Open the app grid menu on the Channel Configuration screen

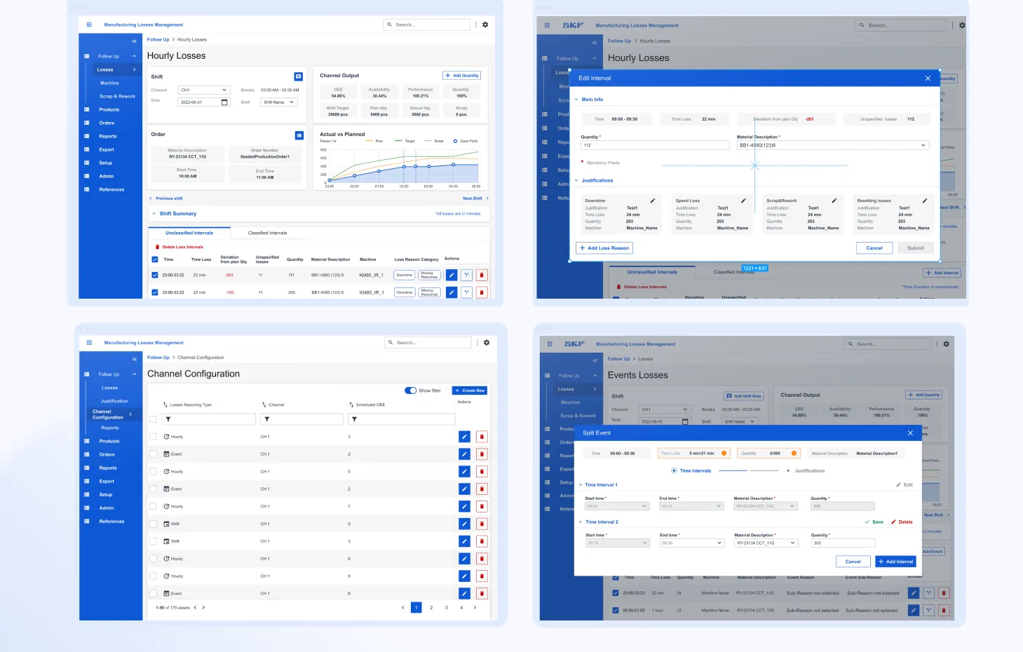89,343
